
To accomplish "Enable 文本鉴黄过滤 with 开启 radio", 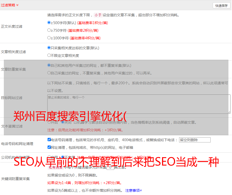I will [49, 122].
